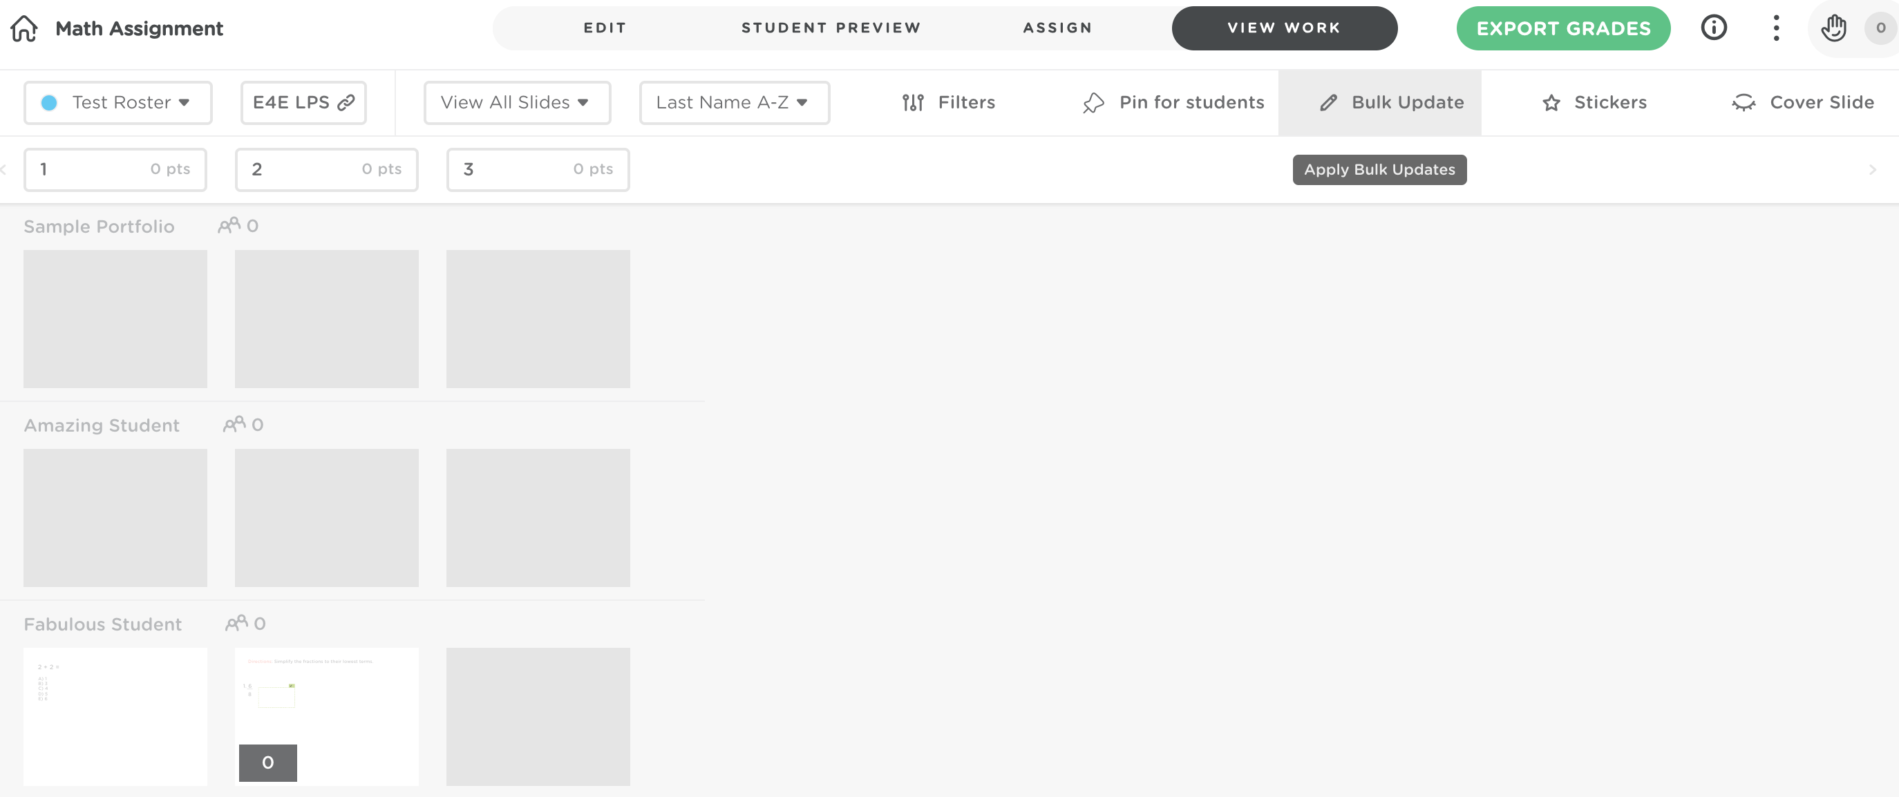
Task: Toggle Cover Slide hidden-eye option
Action: point(1744,102)
